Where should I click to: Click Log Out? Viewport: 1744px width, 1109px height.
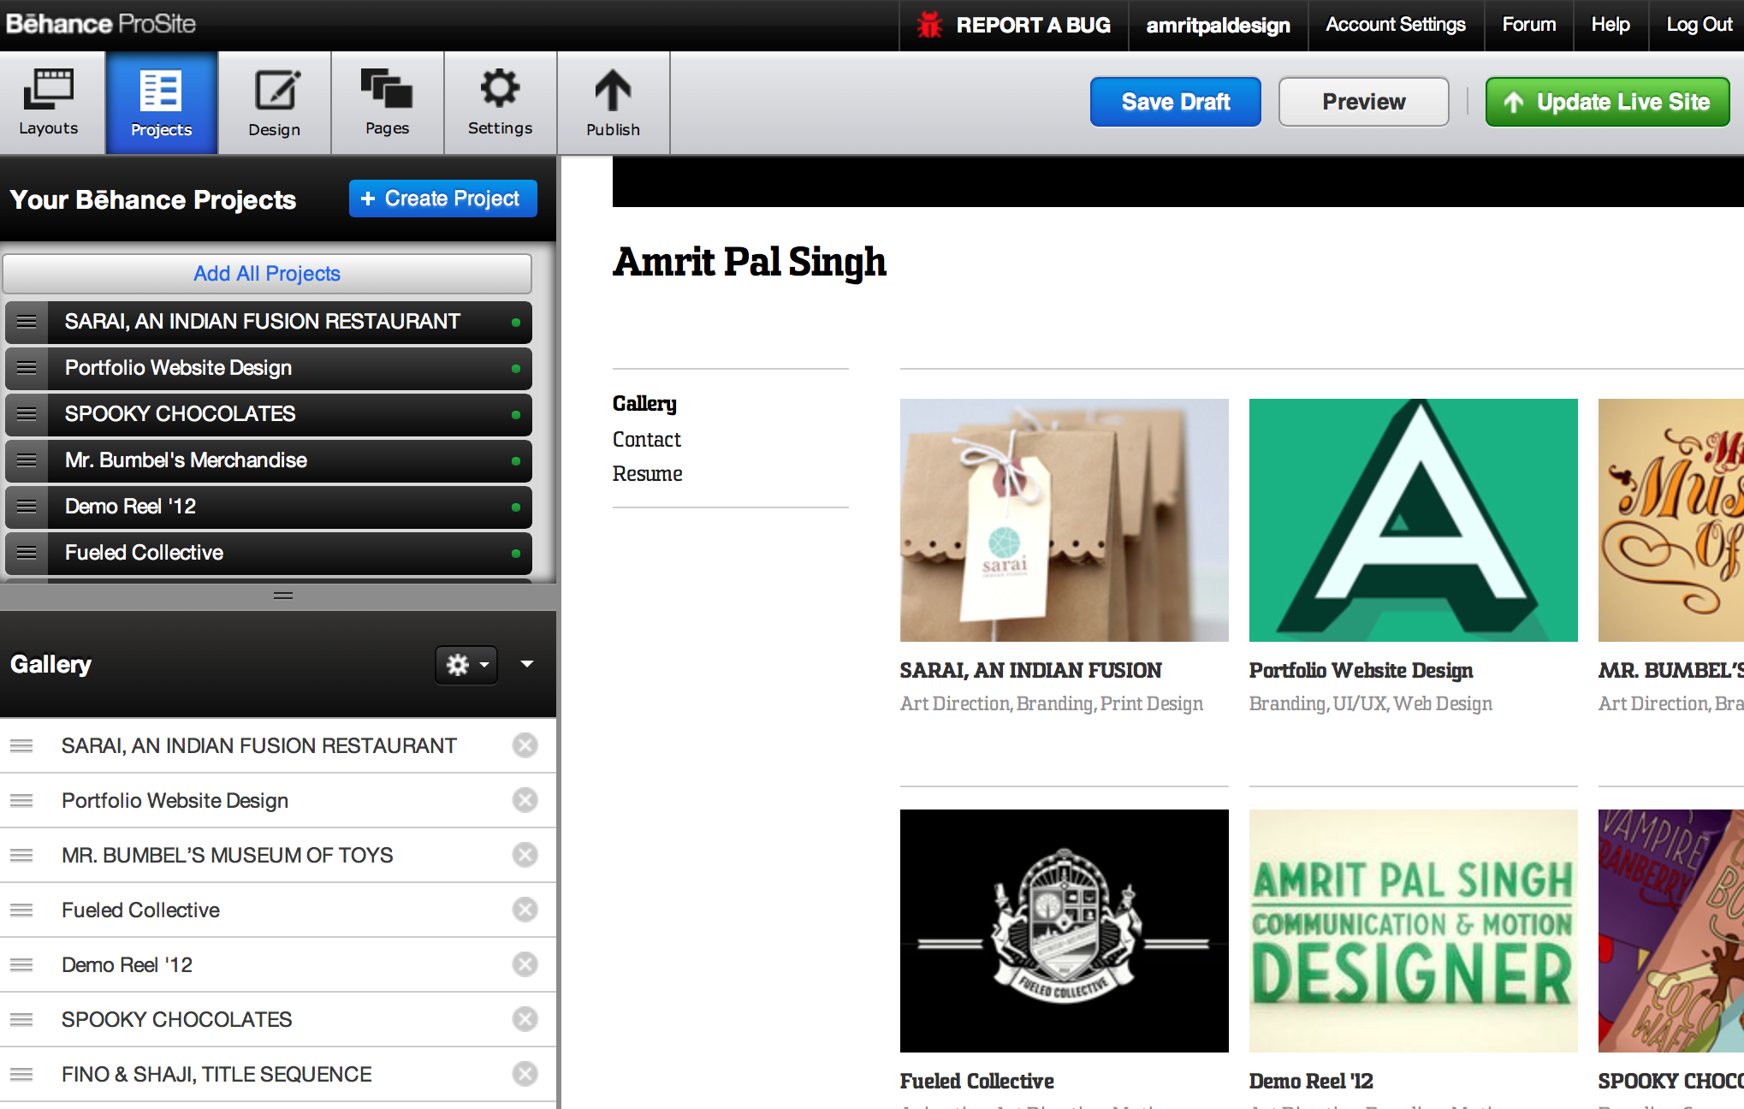1700,25
